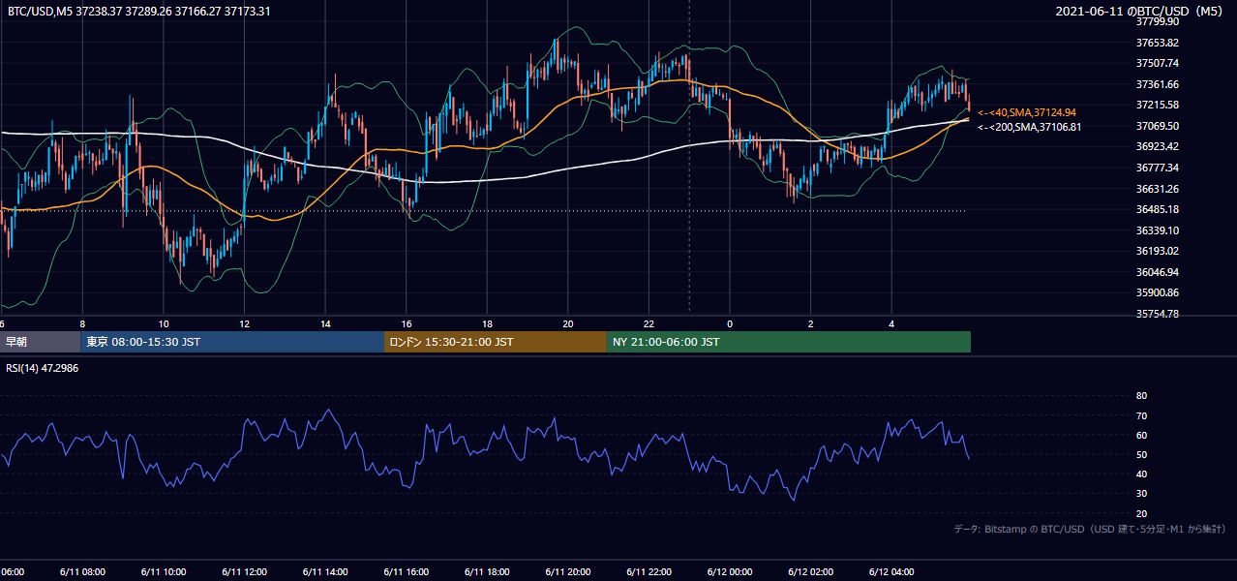Click the 6/12 02:00 bottom time label
Screen dimensions: 1237x581
coord(810,572)
